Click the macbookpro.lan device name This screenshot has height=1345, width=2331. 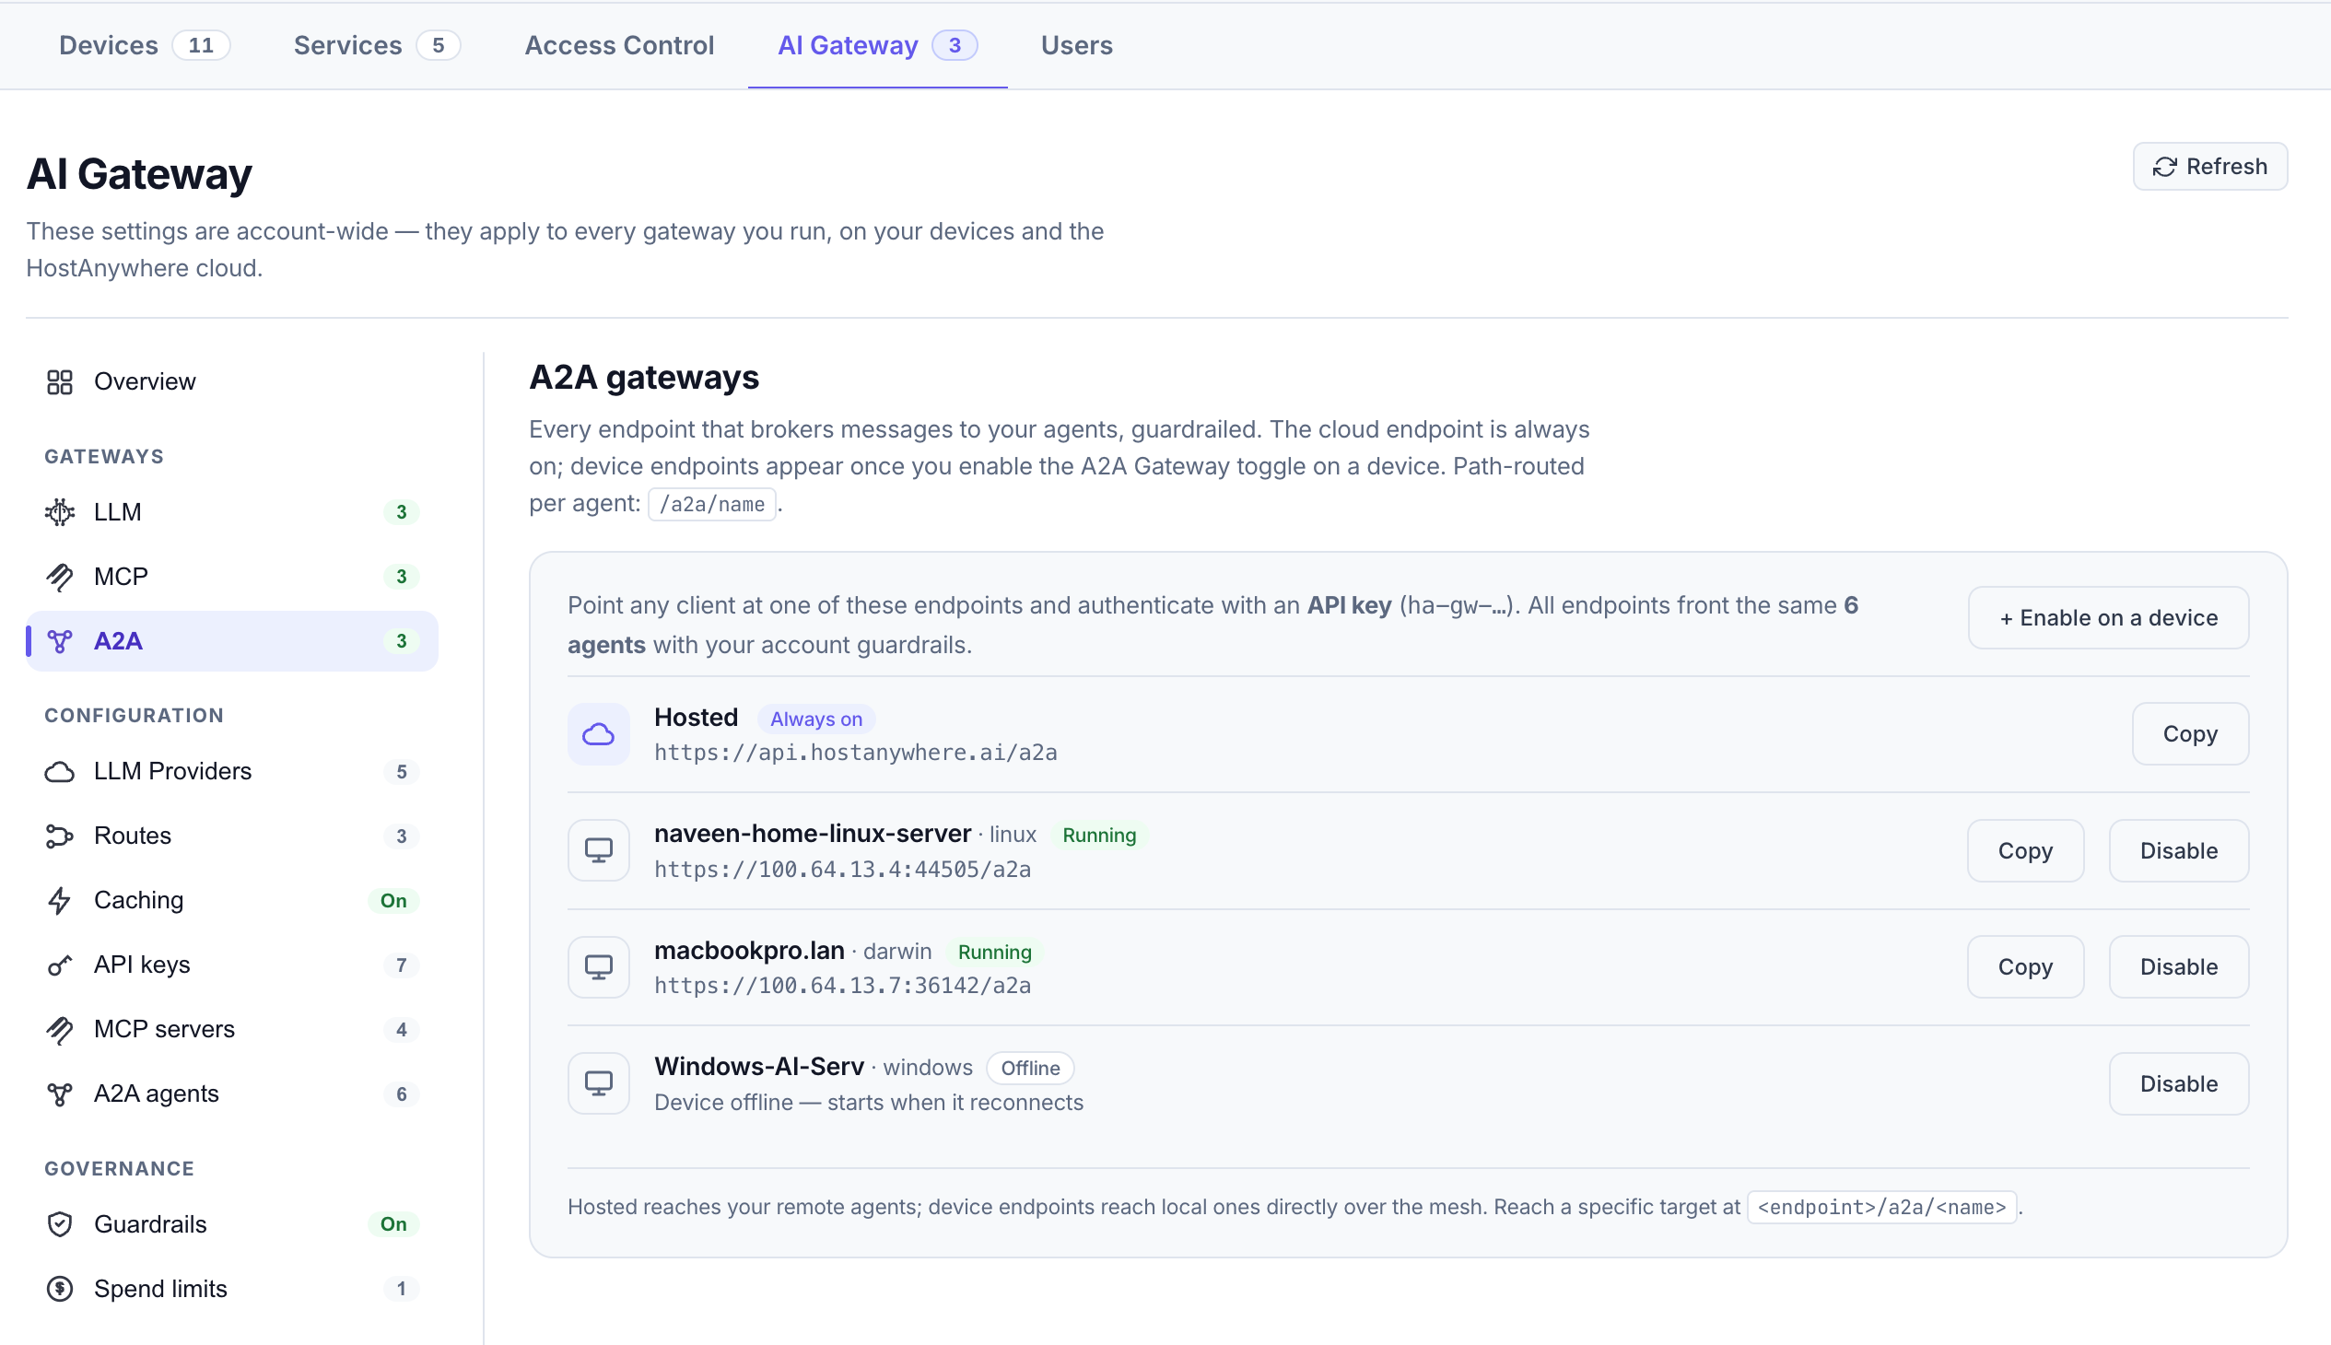coord(749,951)
